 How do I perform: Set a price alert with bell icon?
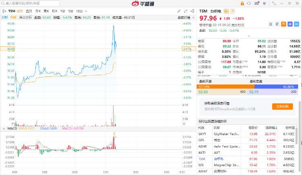[x=271, y=24]
